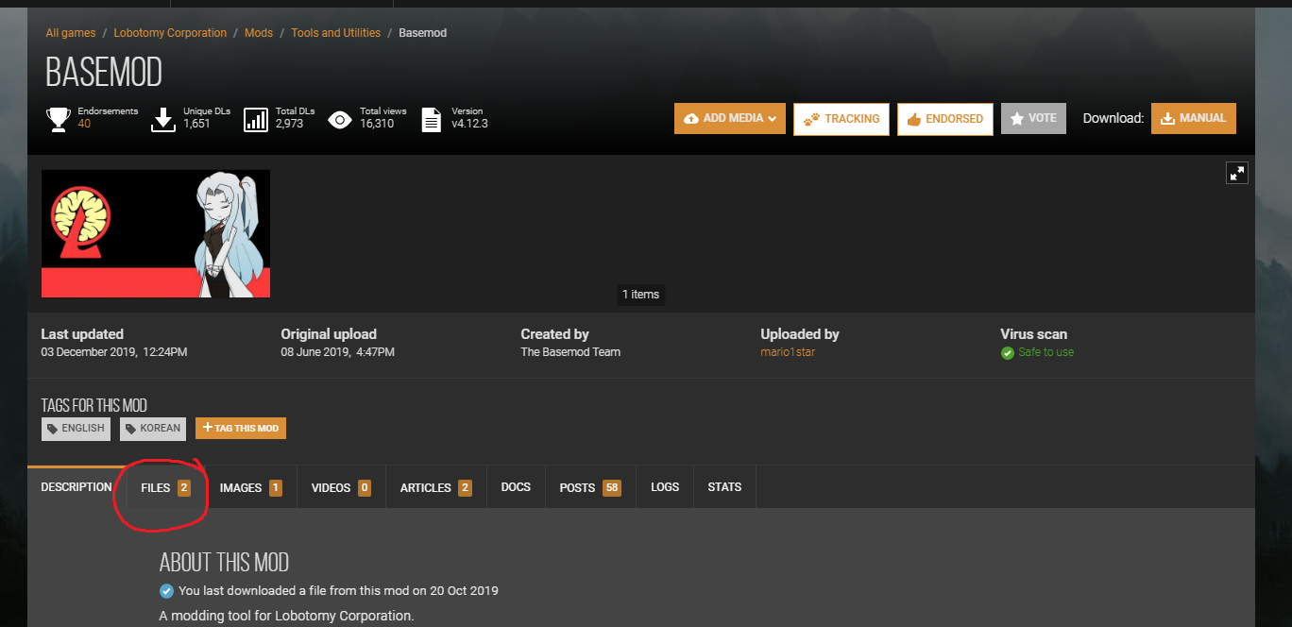Viewport: 1292px width, 627px height.
Task: Open the Files tab
Action: [165, 487]
